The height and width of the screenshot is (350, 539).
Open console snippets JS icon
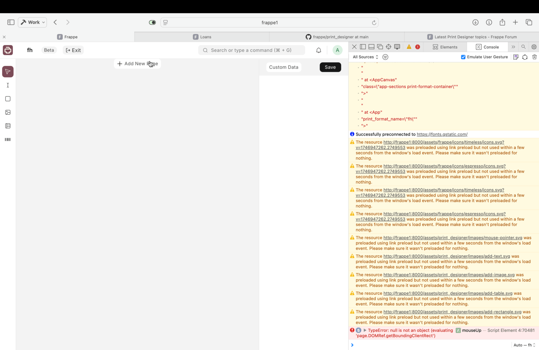515,57
